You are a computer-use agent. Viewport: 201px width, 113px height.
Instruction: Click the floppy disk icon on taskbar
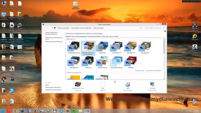click(x=55, y=111)
